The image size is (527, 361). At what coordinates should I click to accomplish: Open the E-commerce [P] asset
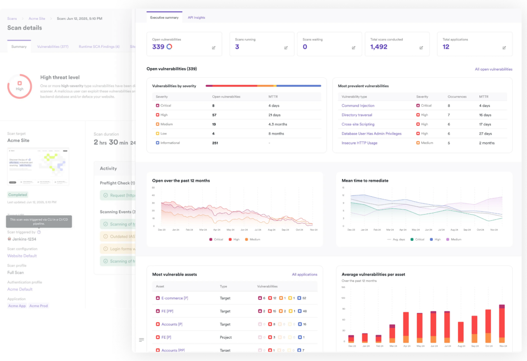click(175, 298)
